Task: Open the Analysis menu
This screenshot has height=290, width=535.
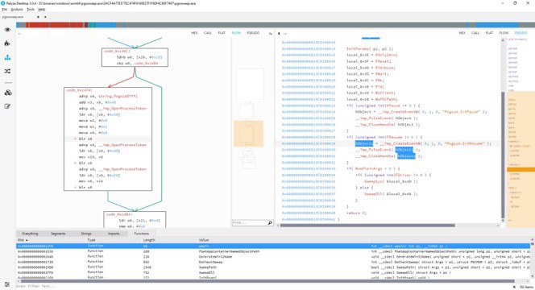Action: pyautogui.click(x=17, y=9)
